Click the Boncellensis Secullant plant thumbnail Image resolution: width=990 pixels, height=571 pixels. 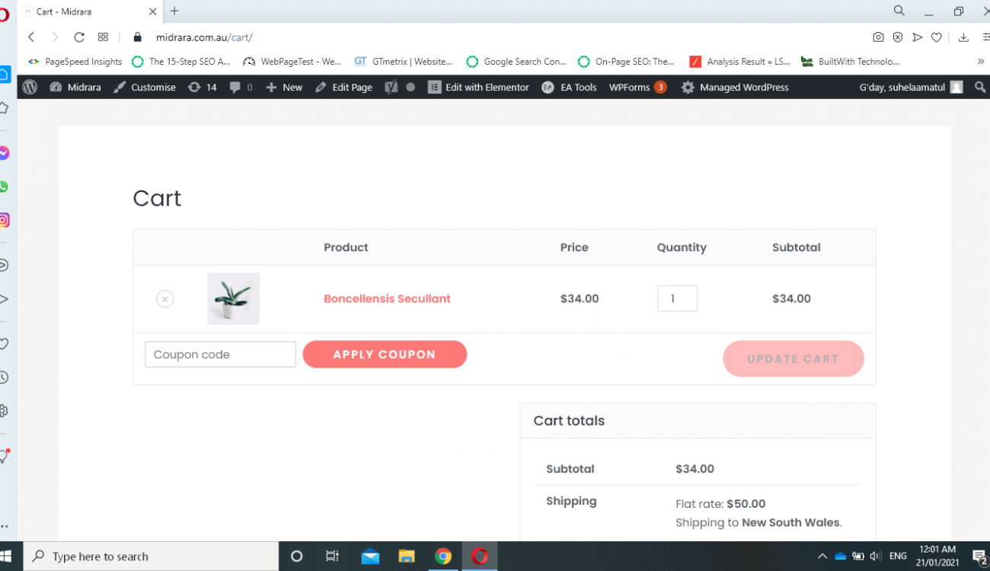point(233,299)
